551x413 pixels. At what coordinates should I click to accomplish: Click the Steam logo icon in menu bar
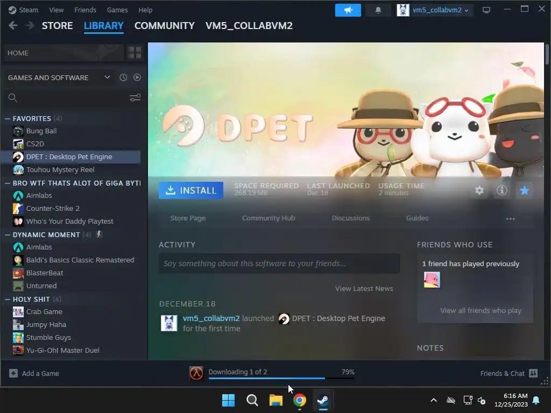(12, 10)
